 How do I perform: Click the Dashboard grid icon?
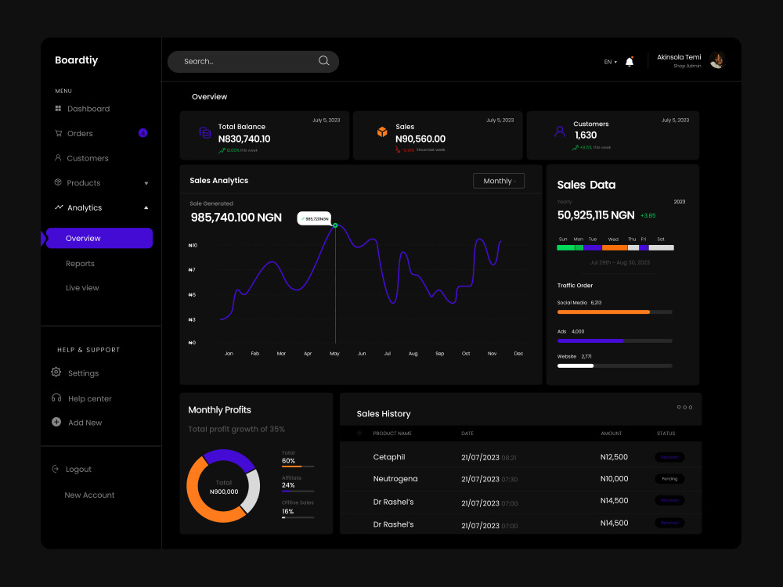[58, 108]
